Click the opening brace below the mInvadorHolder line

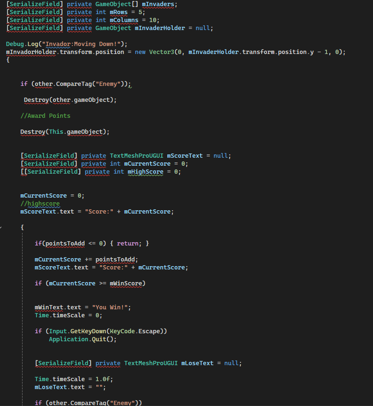[8, 60]
